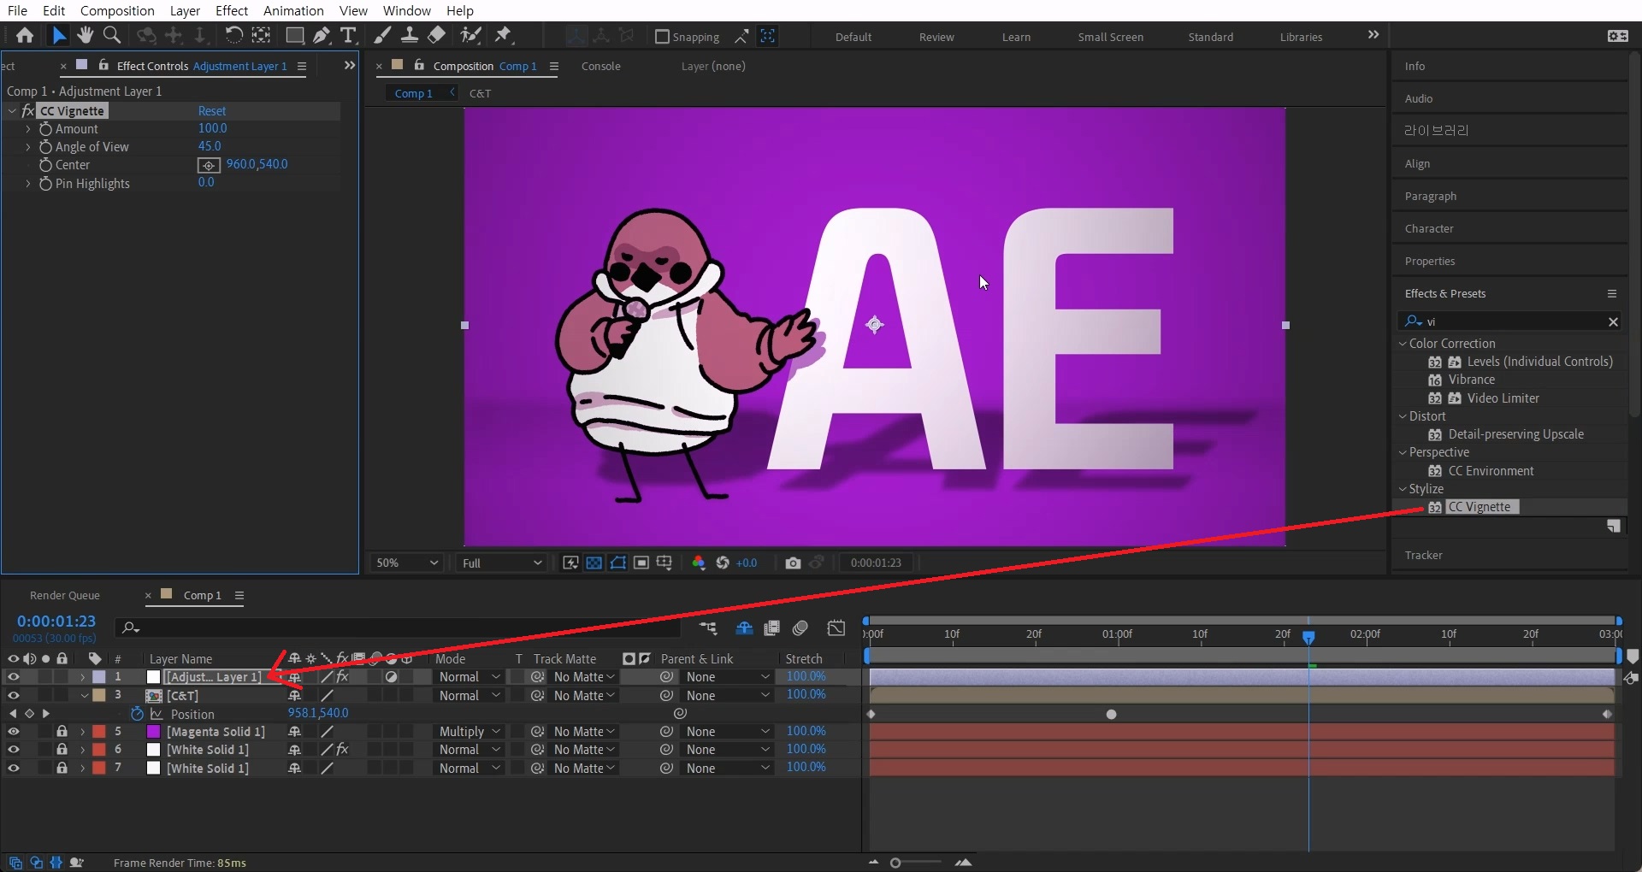The height and width of the screenshot is (872, 1642).
Task: Click the layer color label of Magenta Solid 1
Action: [x=99, y=732]
